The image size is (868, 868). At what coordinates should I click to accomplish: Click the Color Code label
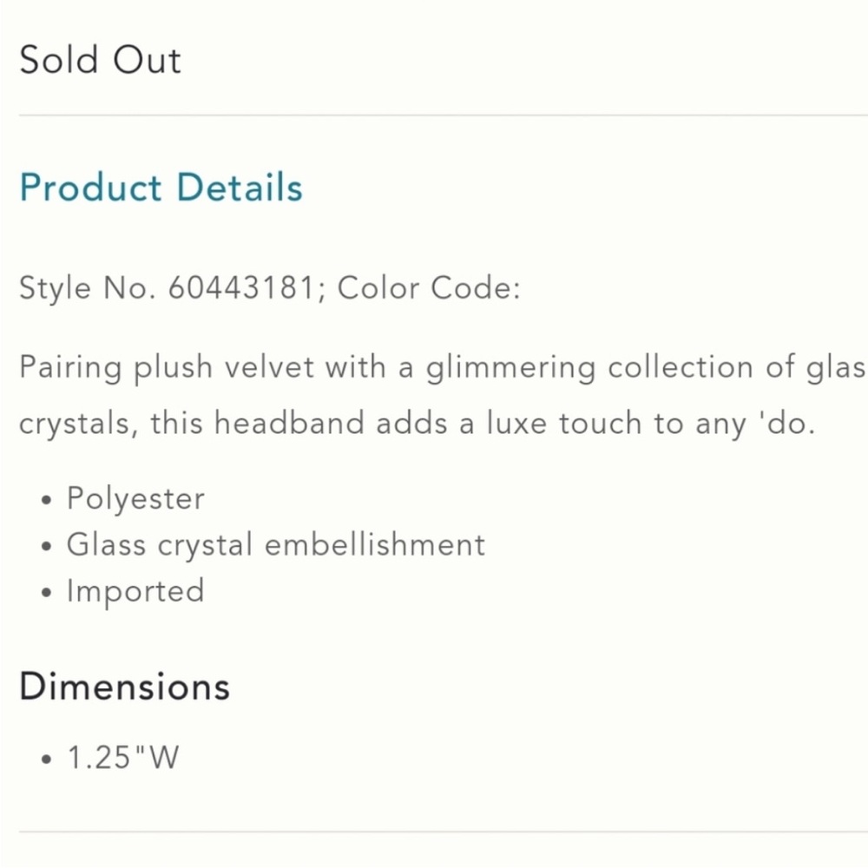click(429, 288)
